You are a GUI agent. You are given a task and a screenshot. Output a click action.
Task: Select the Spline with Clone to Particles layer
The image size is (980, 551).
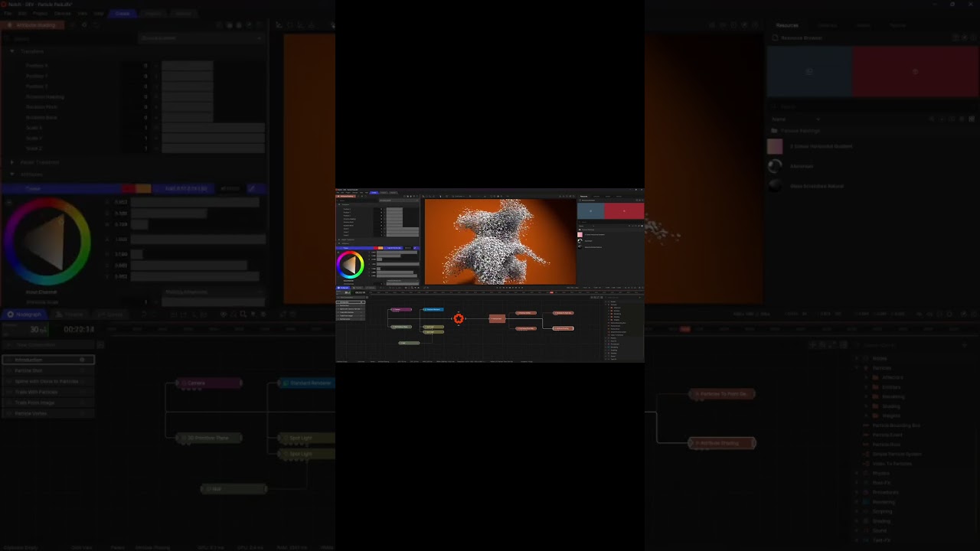[48, 381]
